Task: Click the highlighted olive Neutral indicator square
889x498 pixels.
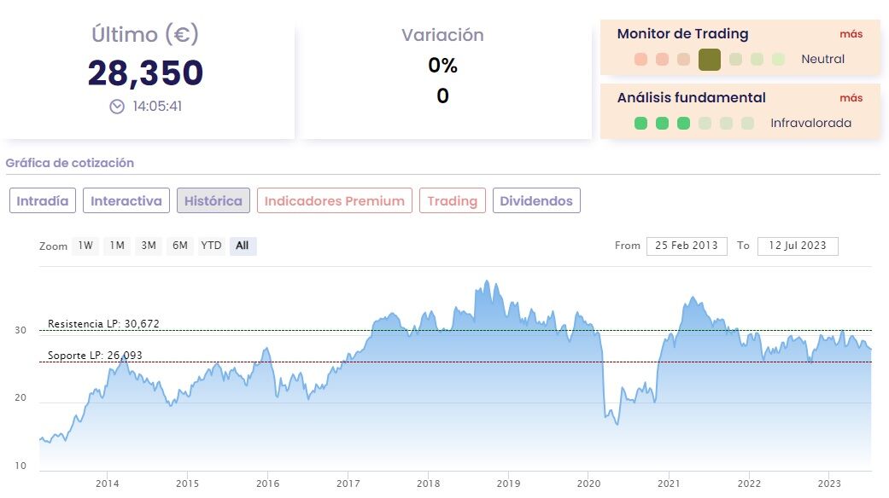Action: [x=709, y=59]
